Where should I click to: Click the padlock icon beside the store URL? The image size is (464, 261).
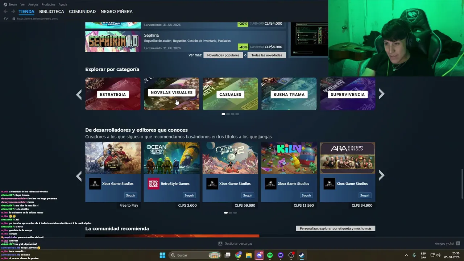coord(13,18)
